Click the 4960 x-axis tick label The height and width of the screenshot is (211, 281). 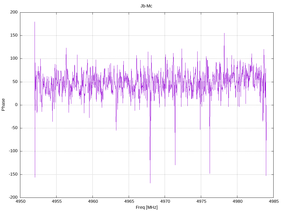coord(93,201)
